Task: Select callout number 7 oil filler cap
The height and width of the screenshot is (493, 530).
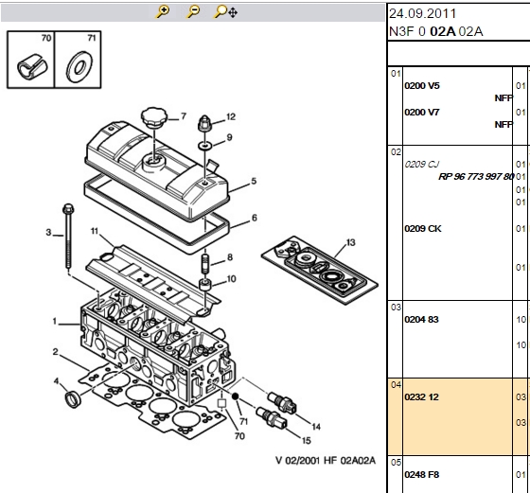Action: (x=184, y=116)
